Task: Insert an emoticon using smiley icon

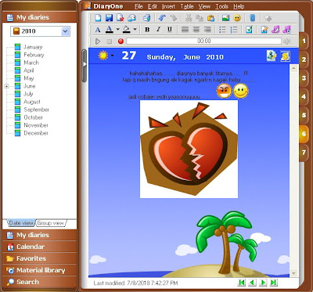Action: 237,18
